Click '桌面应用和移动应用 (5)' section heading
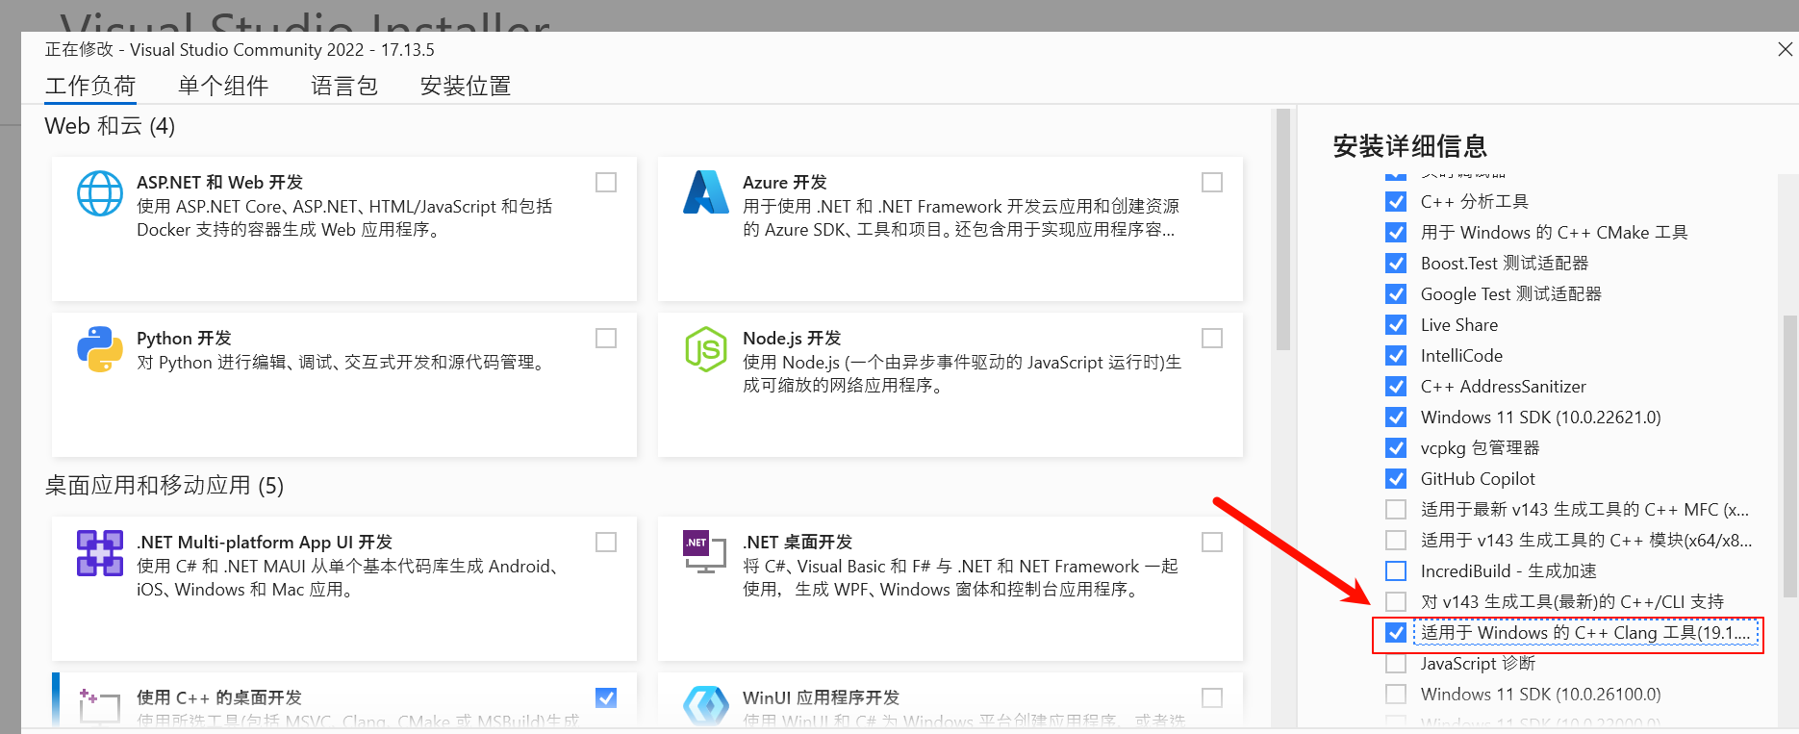 [165, 486]
